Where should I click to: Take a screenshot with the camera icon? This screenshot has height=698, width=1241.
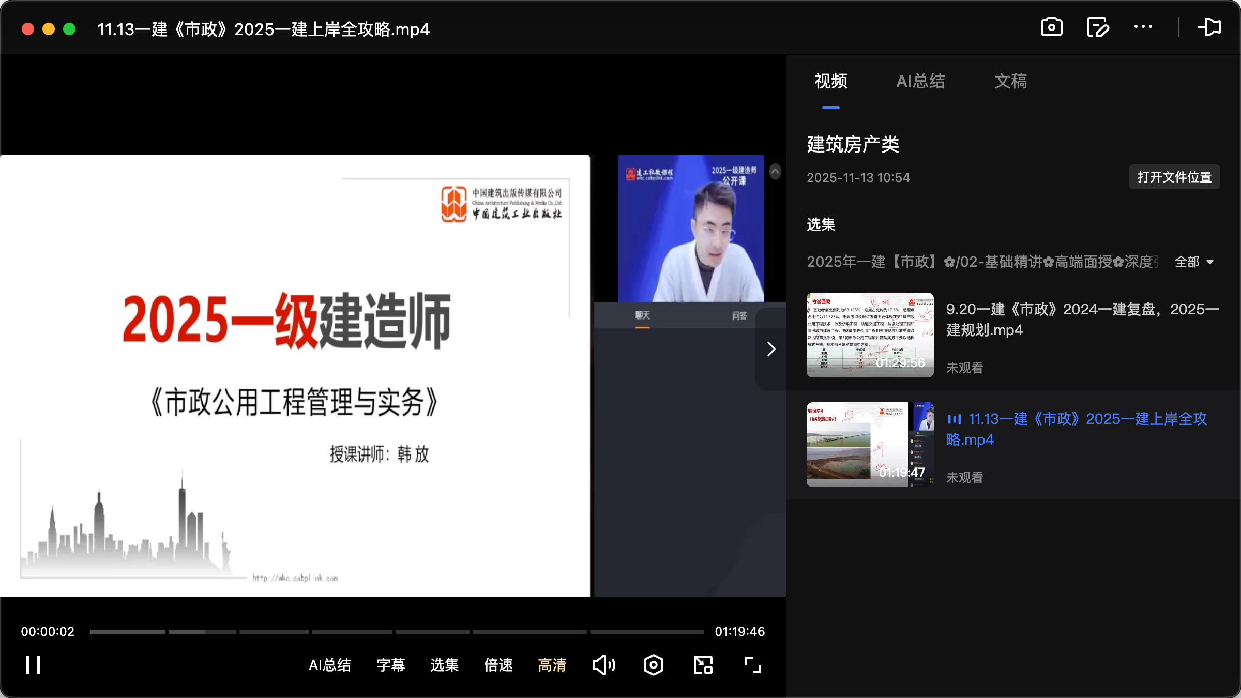pos(1051,27)
